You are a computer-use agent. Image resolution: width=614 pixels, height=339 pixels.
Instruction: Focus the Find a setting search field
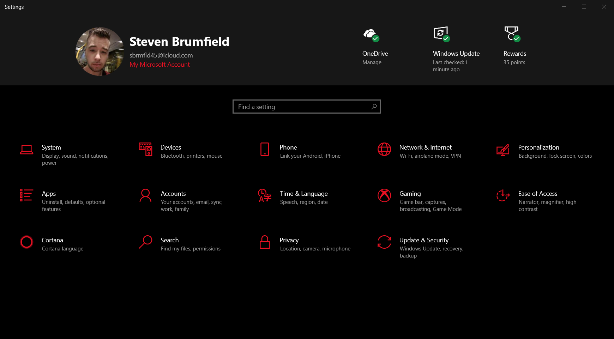pyautogui.click(x=307, y=107)
